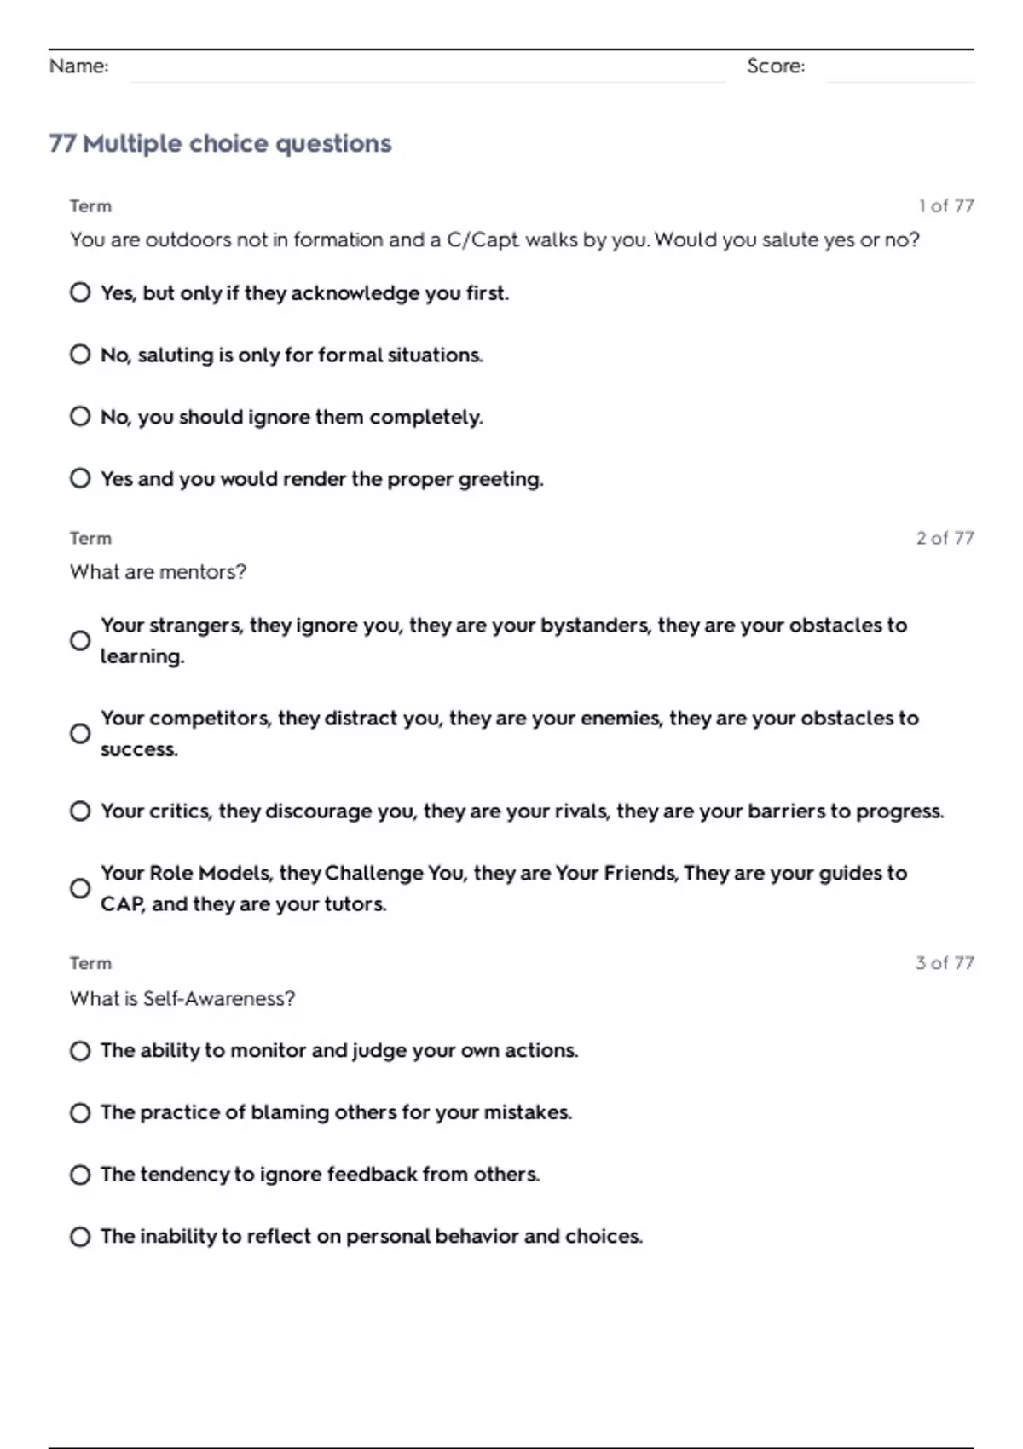Click the Score input field

point(899,68)
